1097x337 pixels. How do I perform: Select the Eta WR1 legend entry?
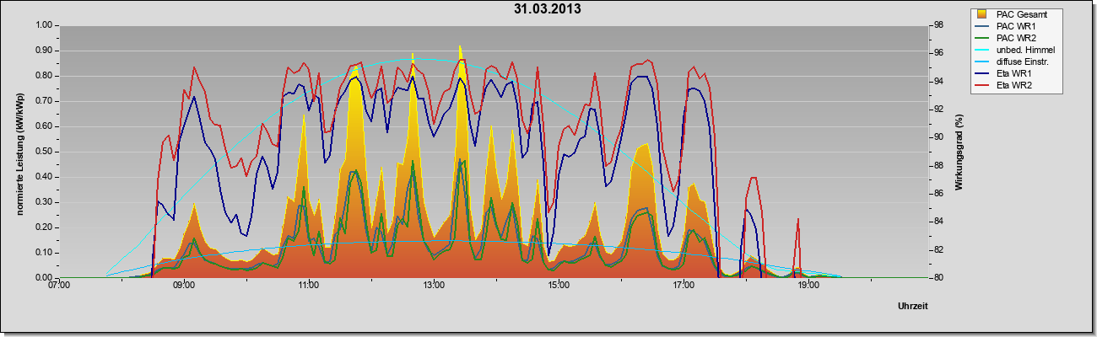pos(1006,73)
